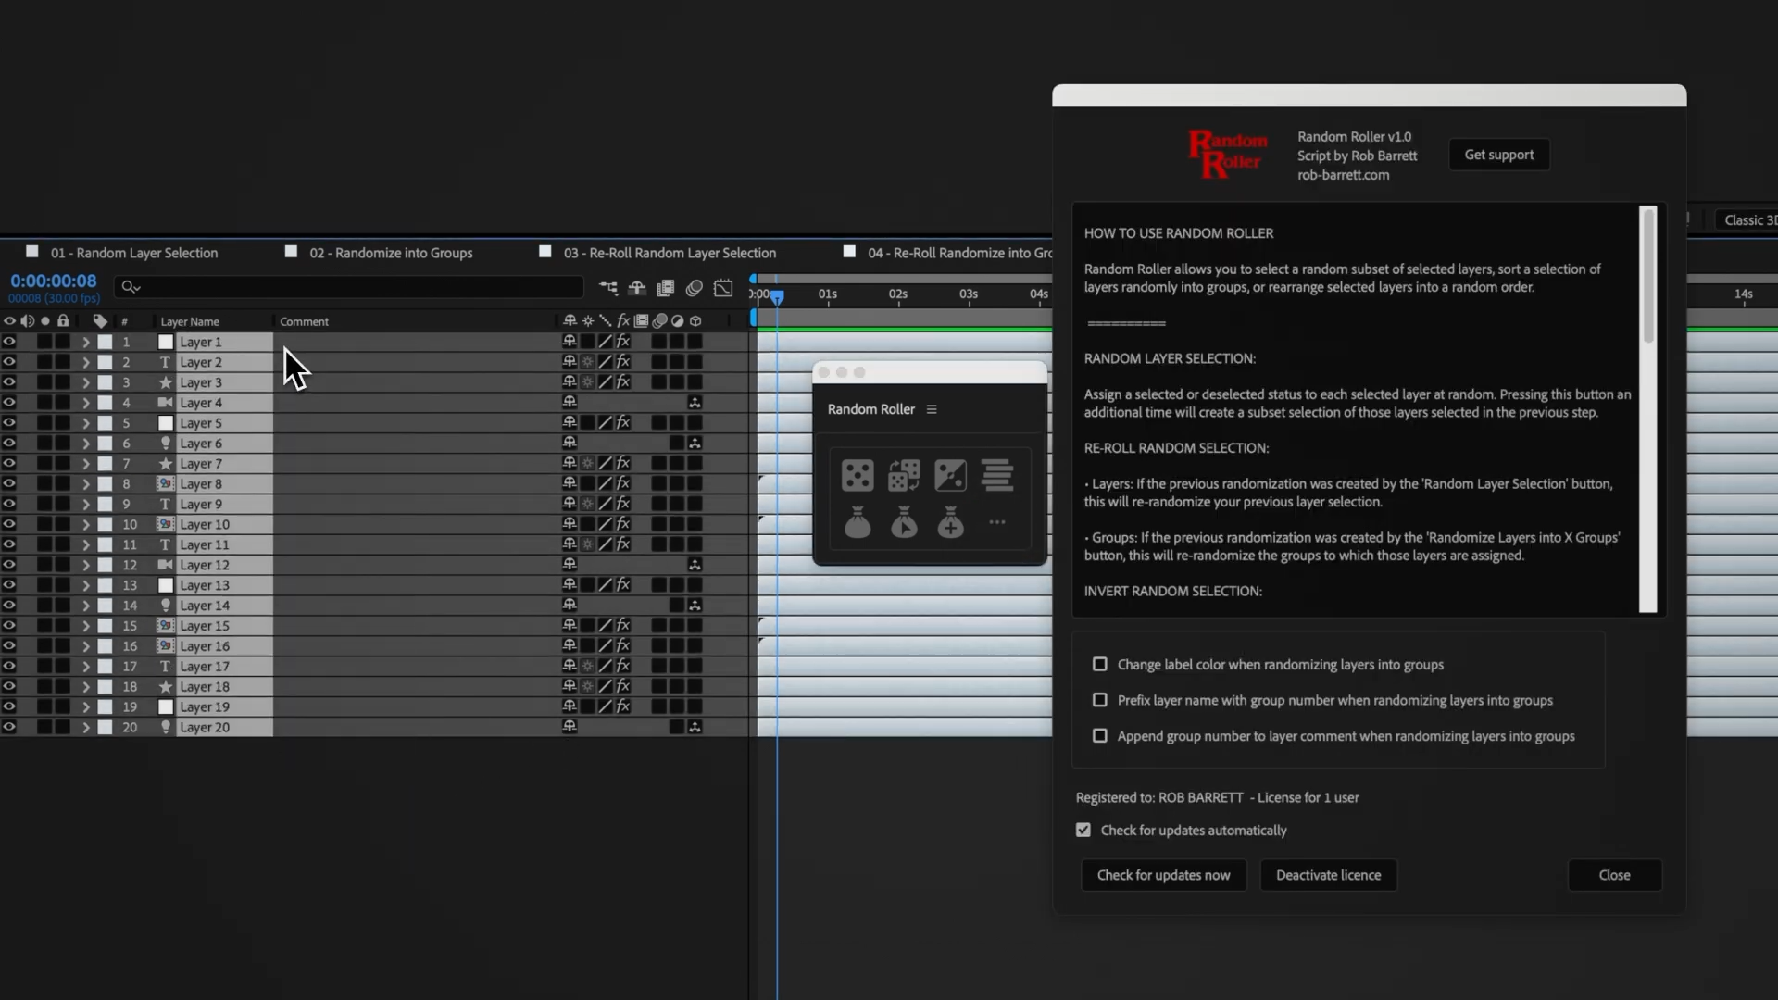Click Layer 7 label color swatch
The width and height of the screenshot is (1778, 1000).
pos(106,464)
